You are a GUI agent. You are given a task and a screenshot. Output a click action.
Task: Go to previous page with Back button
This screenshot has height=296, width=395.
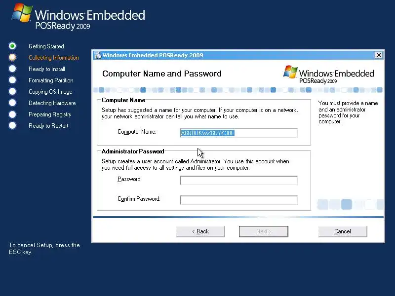click(200, 231)
